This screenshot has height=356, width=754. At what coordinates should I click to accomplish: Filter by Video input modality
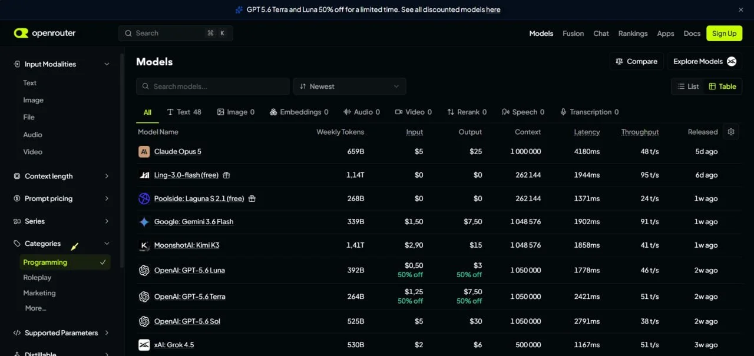pyautogui.click(x=33, y=152)
